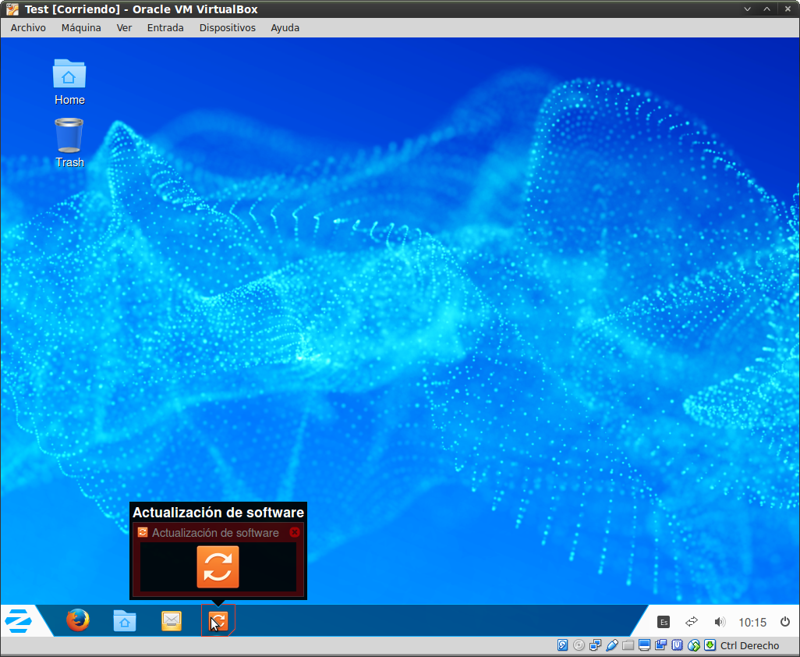Click the software updater taskbar icon
The width and height of the screenshot is (800, 657).
coord(218,621)
